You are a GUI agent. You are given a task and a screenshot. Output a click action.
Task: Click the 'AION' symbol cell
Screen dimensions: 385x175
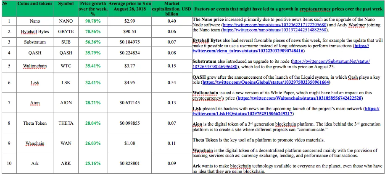click(66, 103)
